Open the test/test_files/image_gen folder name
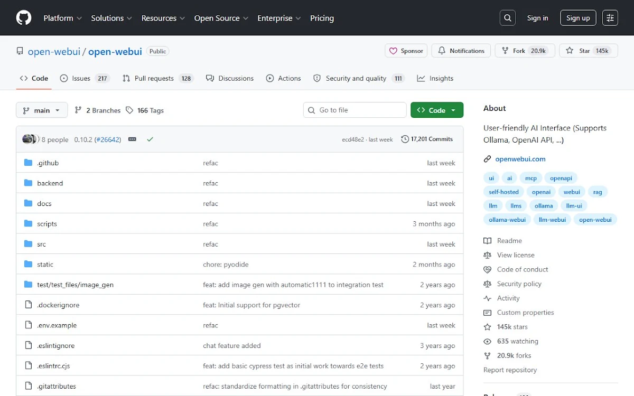Viewport: 634px width, 396px height. pyautogui.click(x=75, y=285)
